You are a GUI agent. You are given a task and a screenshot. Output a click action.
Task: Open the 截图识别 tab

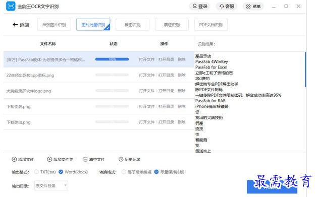tap(132, 25)
